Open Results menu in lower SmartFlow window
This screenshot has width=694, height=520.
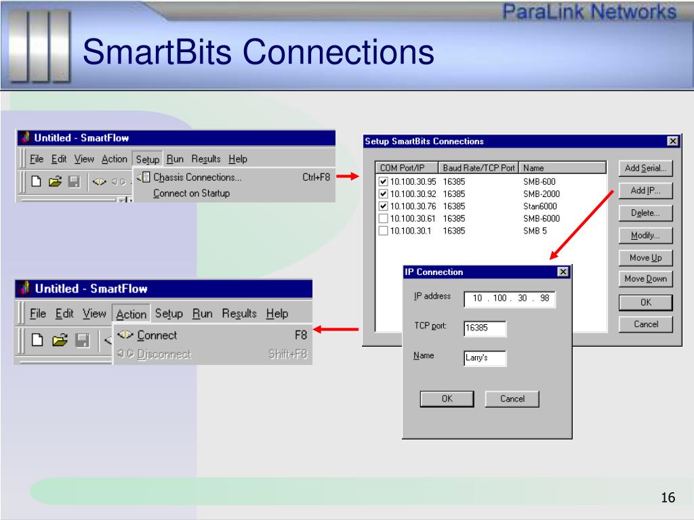tap(239, 313)
